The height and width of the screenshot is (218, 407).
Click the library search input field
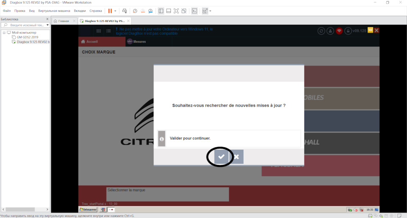tap(25, 25)
